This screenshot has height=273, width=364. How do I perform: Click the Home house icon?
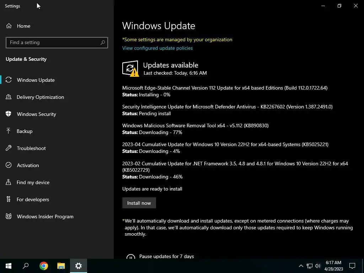coord(9,26)
